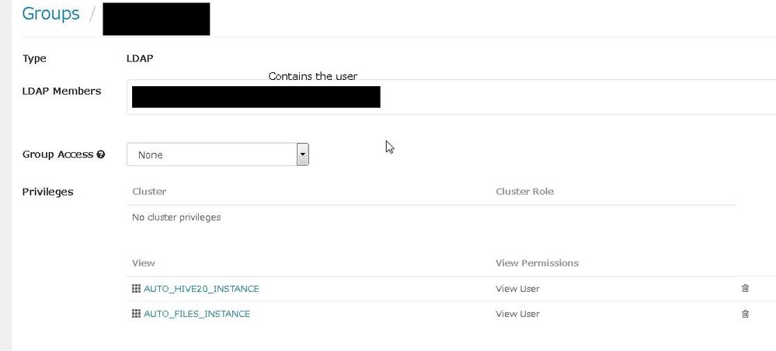Click View User permission in AUTO_FILES_INSTANCE row
The width and height of the screenshot is (776, 351).
point(517,314)
